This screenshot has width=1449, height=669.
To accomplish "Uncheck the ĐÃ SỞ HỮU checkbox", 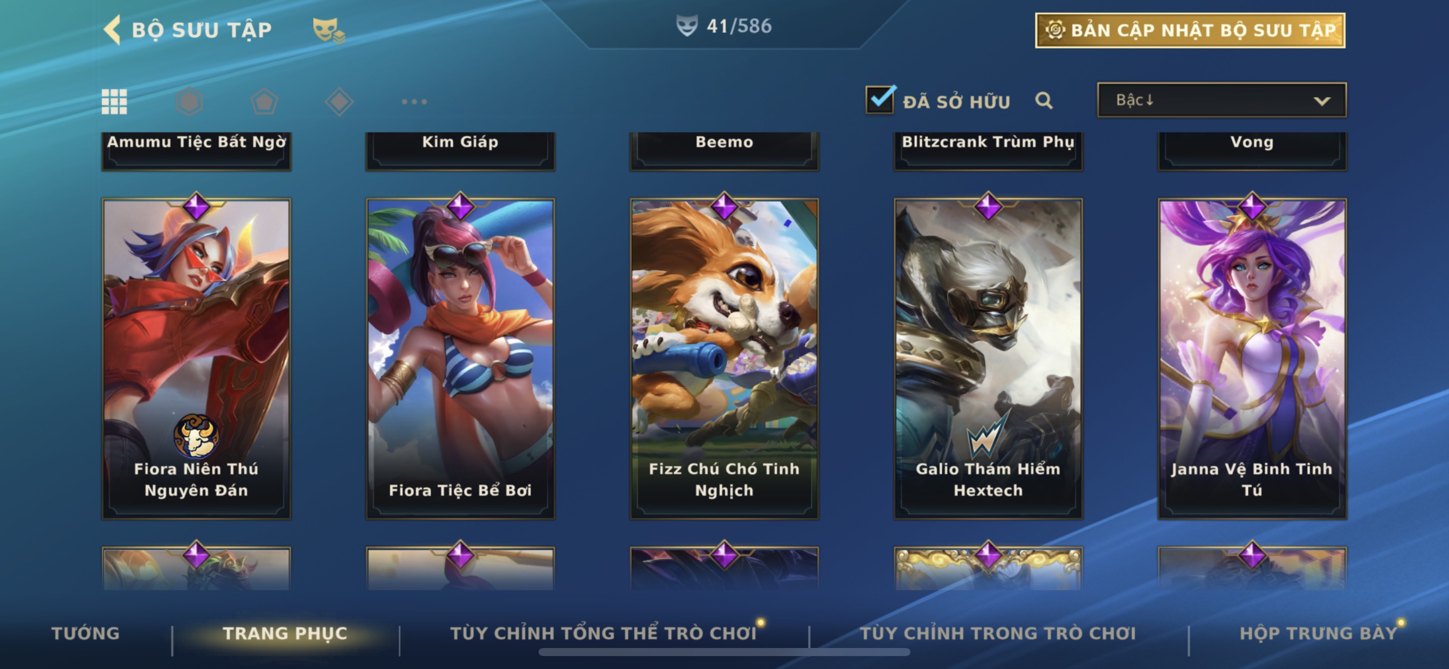I will point(880,100).
